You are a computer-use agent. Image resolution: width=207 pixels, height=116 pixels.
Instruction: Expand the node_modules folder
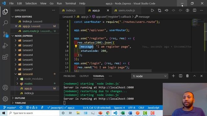coord(17,79)
